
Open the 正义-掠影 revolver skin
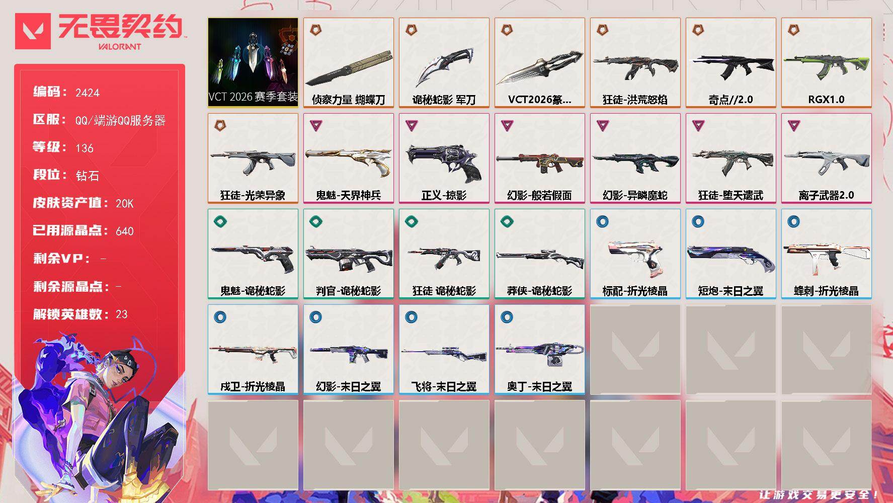[444, 158]
